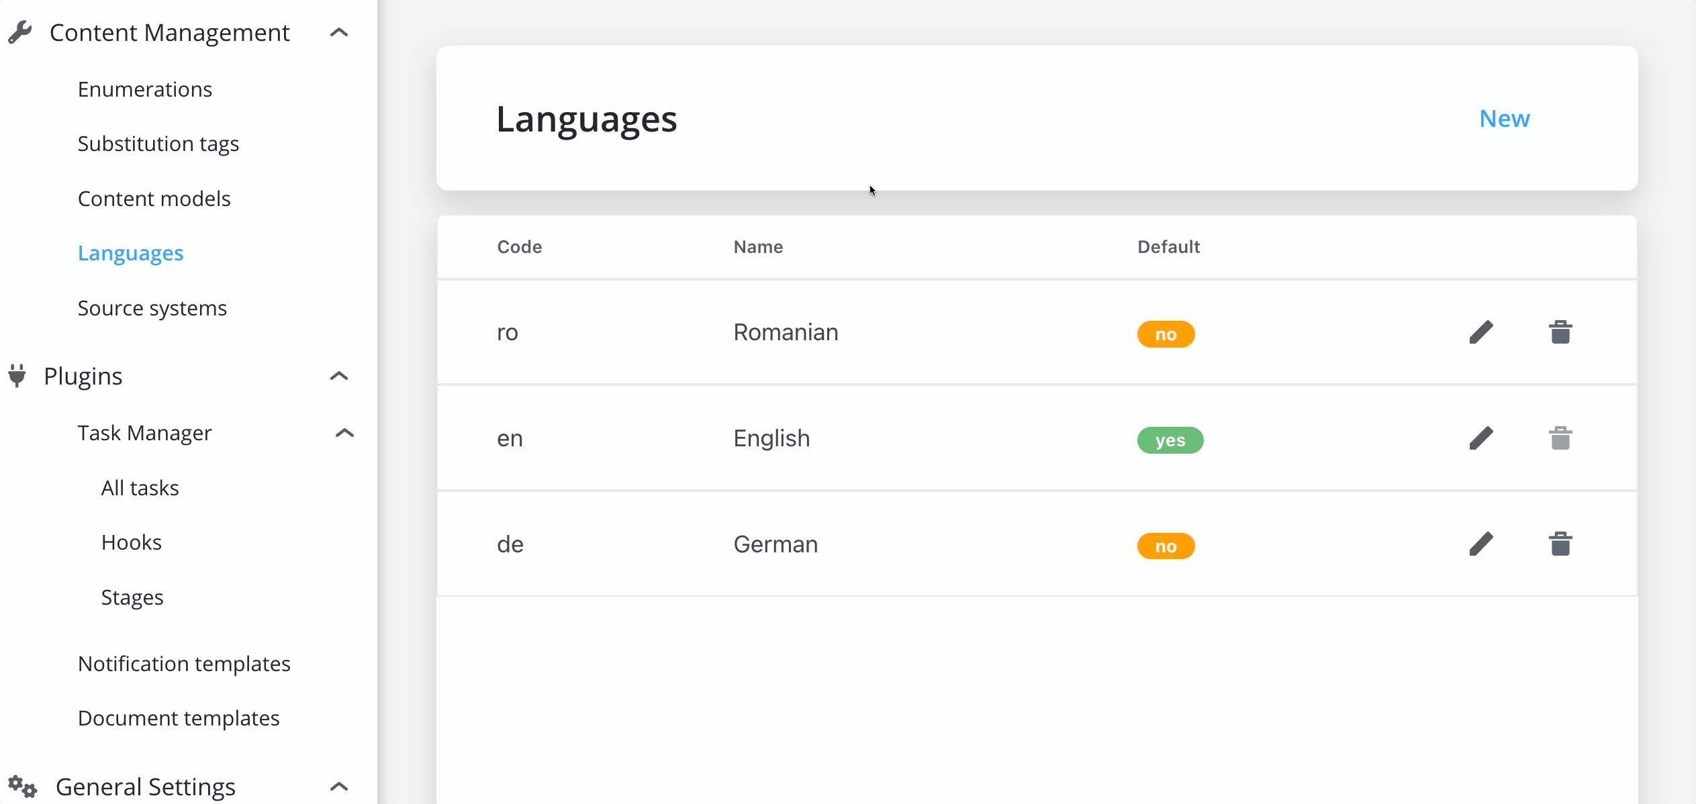Click the yes badge for English
Screen dimensions: 1696x804
(x=1170, y=440)
